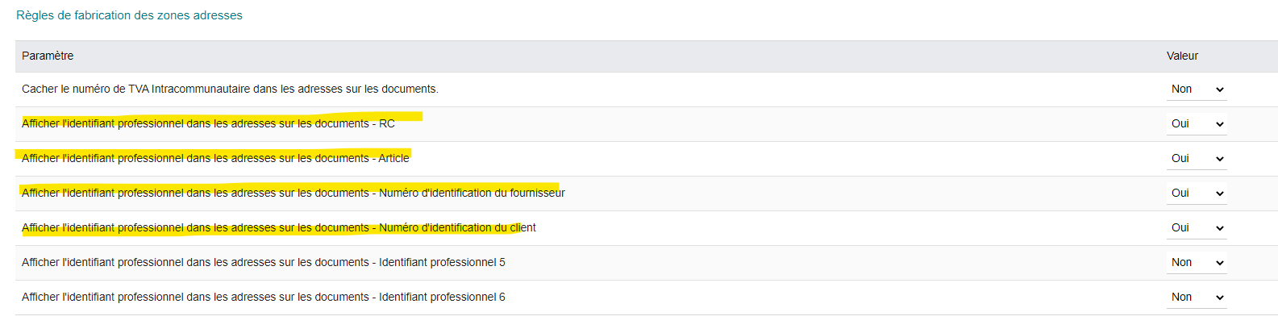Select the row text ending with RC
The width and height of the screenshot is (1278, 333).
pos(208,123)
